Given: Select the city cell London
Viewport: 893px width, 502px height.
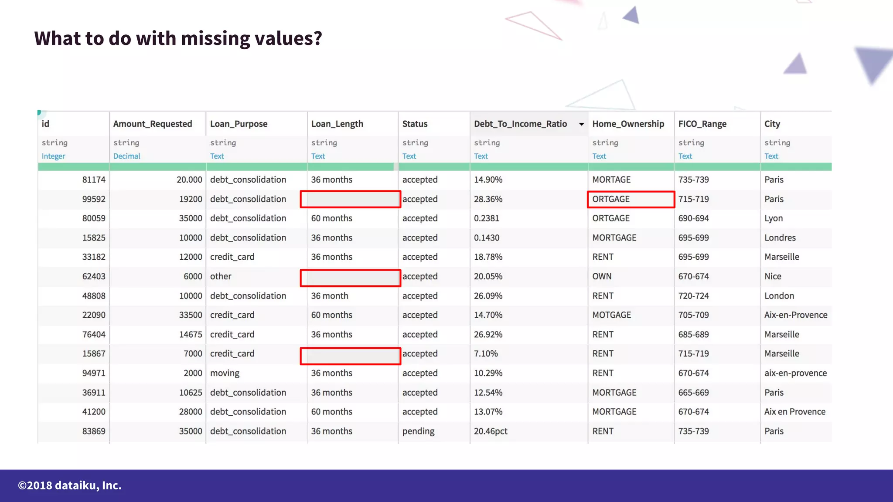Looking at the screenshot, I should [x=779, y=296].
